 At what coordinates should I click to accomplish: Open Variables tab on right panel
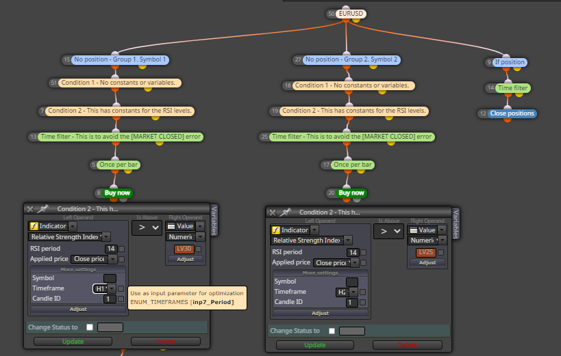coord(456,224)
